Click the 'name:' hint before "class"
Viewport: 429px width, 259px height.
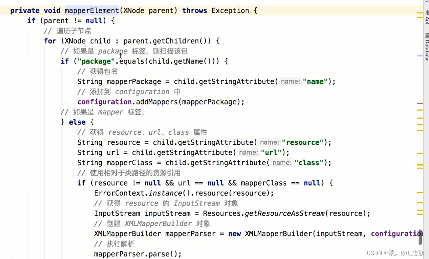pos(282,162)
